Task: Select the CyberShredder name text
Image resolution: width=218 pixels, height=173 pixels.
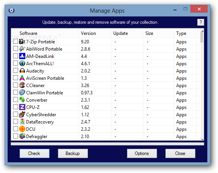Action: (41, 115)
